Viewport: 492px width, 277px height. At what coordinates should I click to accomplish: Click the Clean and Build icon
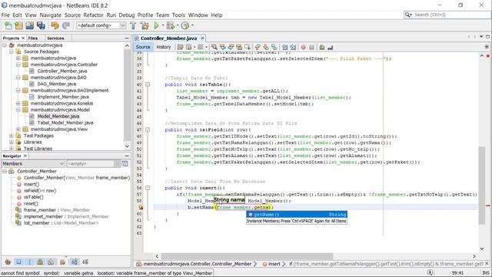145,25
